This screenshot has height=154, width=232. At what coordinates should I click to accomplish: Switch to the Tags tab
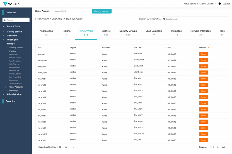coord(222,33)
